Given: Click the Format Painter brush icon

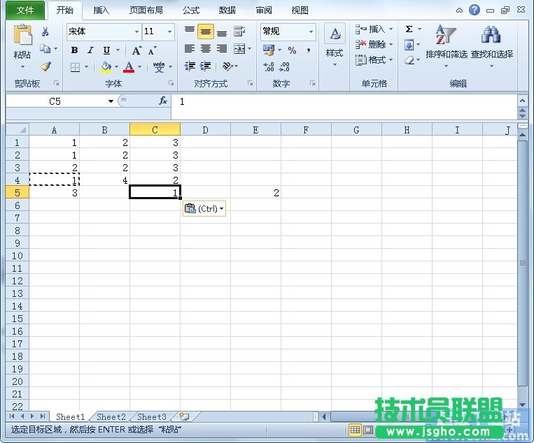Looking at the screenshot, I should point(45,67).
